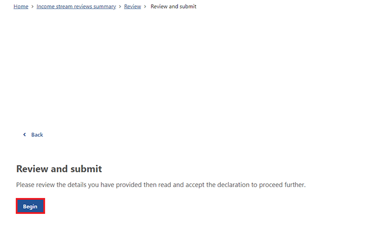Click the breadcrumb arrow after Income stream reviews summary
The image size is (370, 247).
pos(120,7)
